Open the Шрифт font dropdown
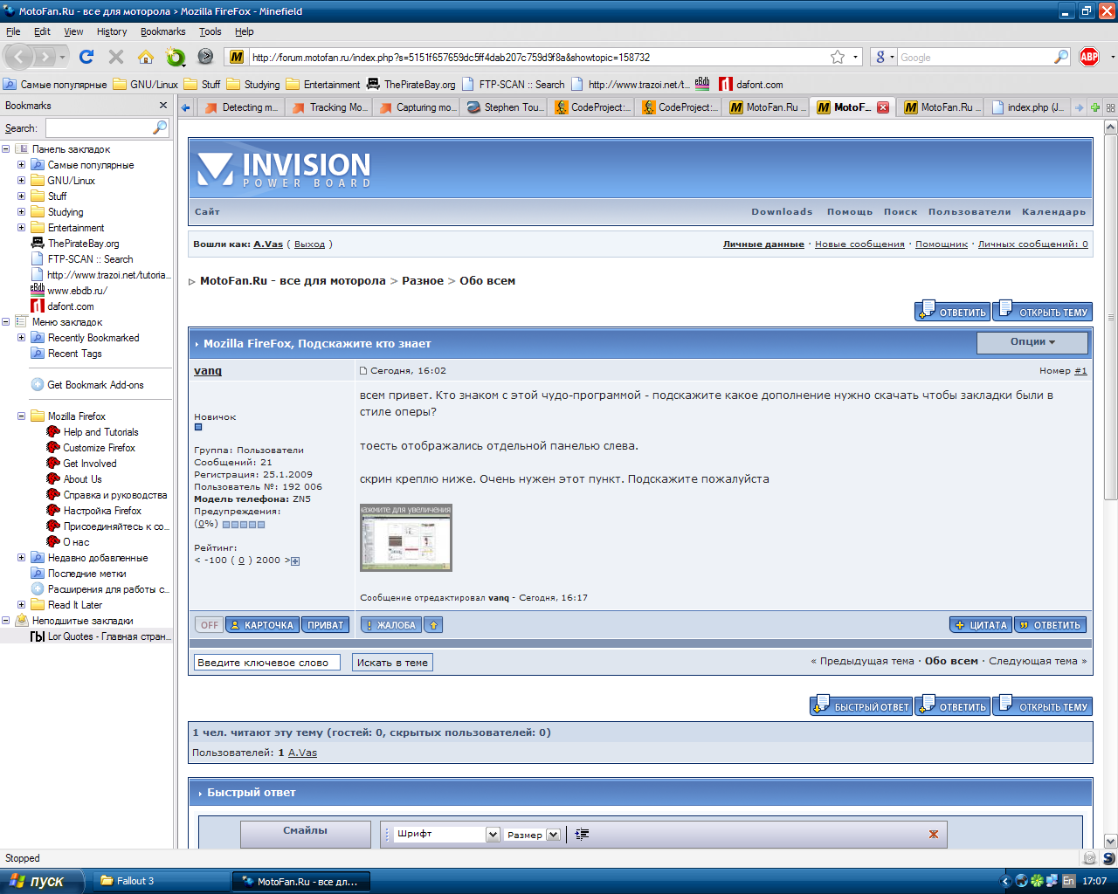The height and width of the screenshot is (894, 1118). pyautogui.click(x=447, y=835)
